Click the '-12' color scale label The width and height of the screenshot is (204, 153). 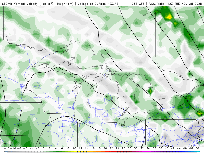point(7,148)
